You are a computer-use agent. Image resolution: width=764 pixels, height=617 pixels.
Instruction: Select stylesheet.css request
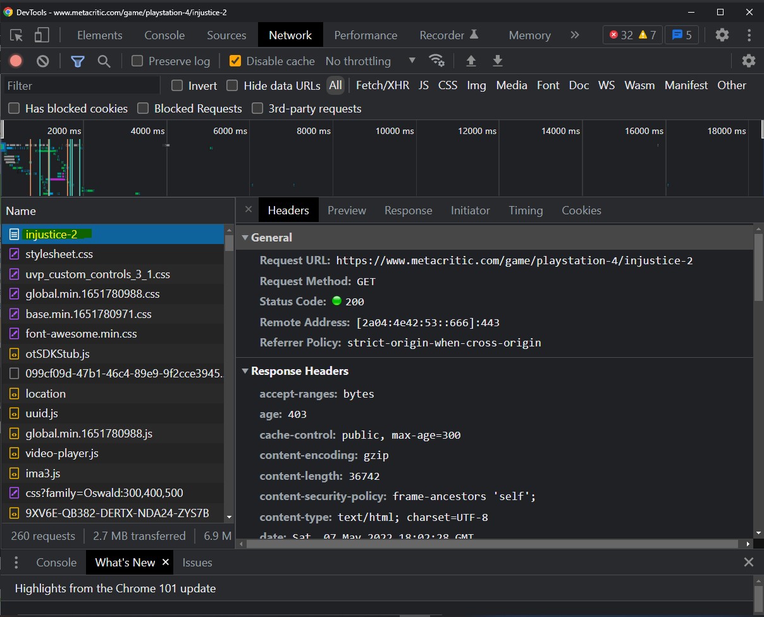113,254
